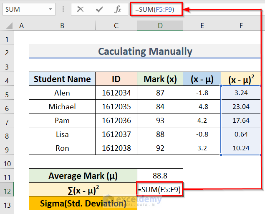Click the Student Name header cell
The height and width of the screenshot is (214, 265).
[x=62, y=79]
